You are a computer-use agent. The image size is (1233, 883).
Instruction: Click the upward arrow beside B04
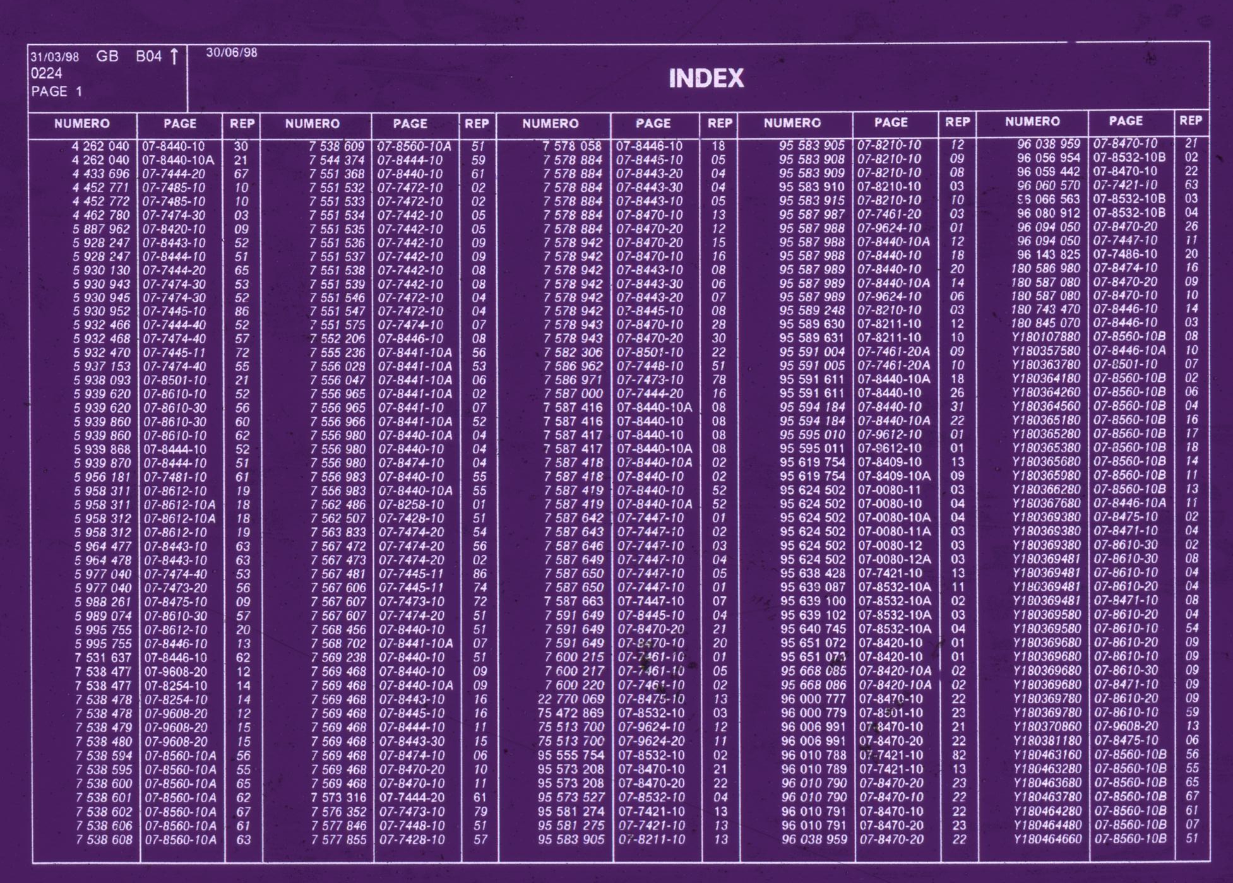pos(174,56)
